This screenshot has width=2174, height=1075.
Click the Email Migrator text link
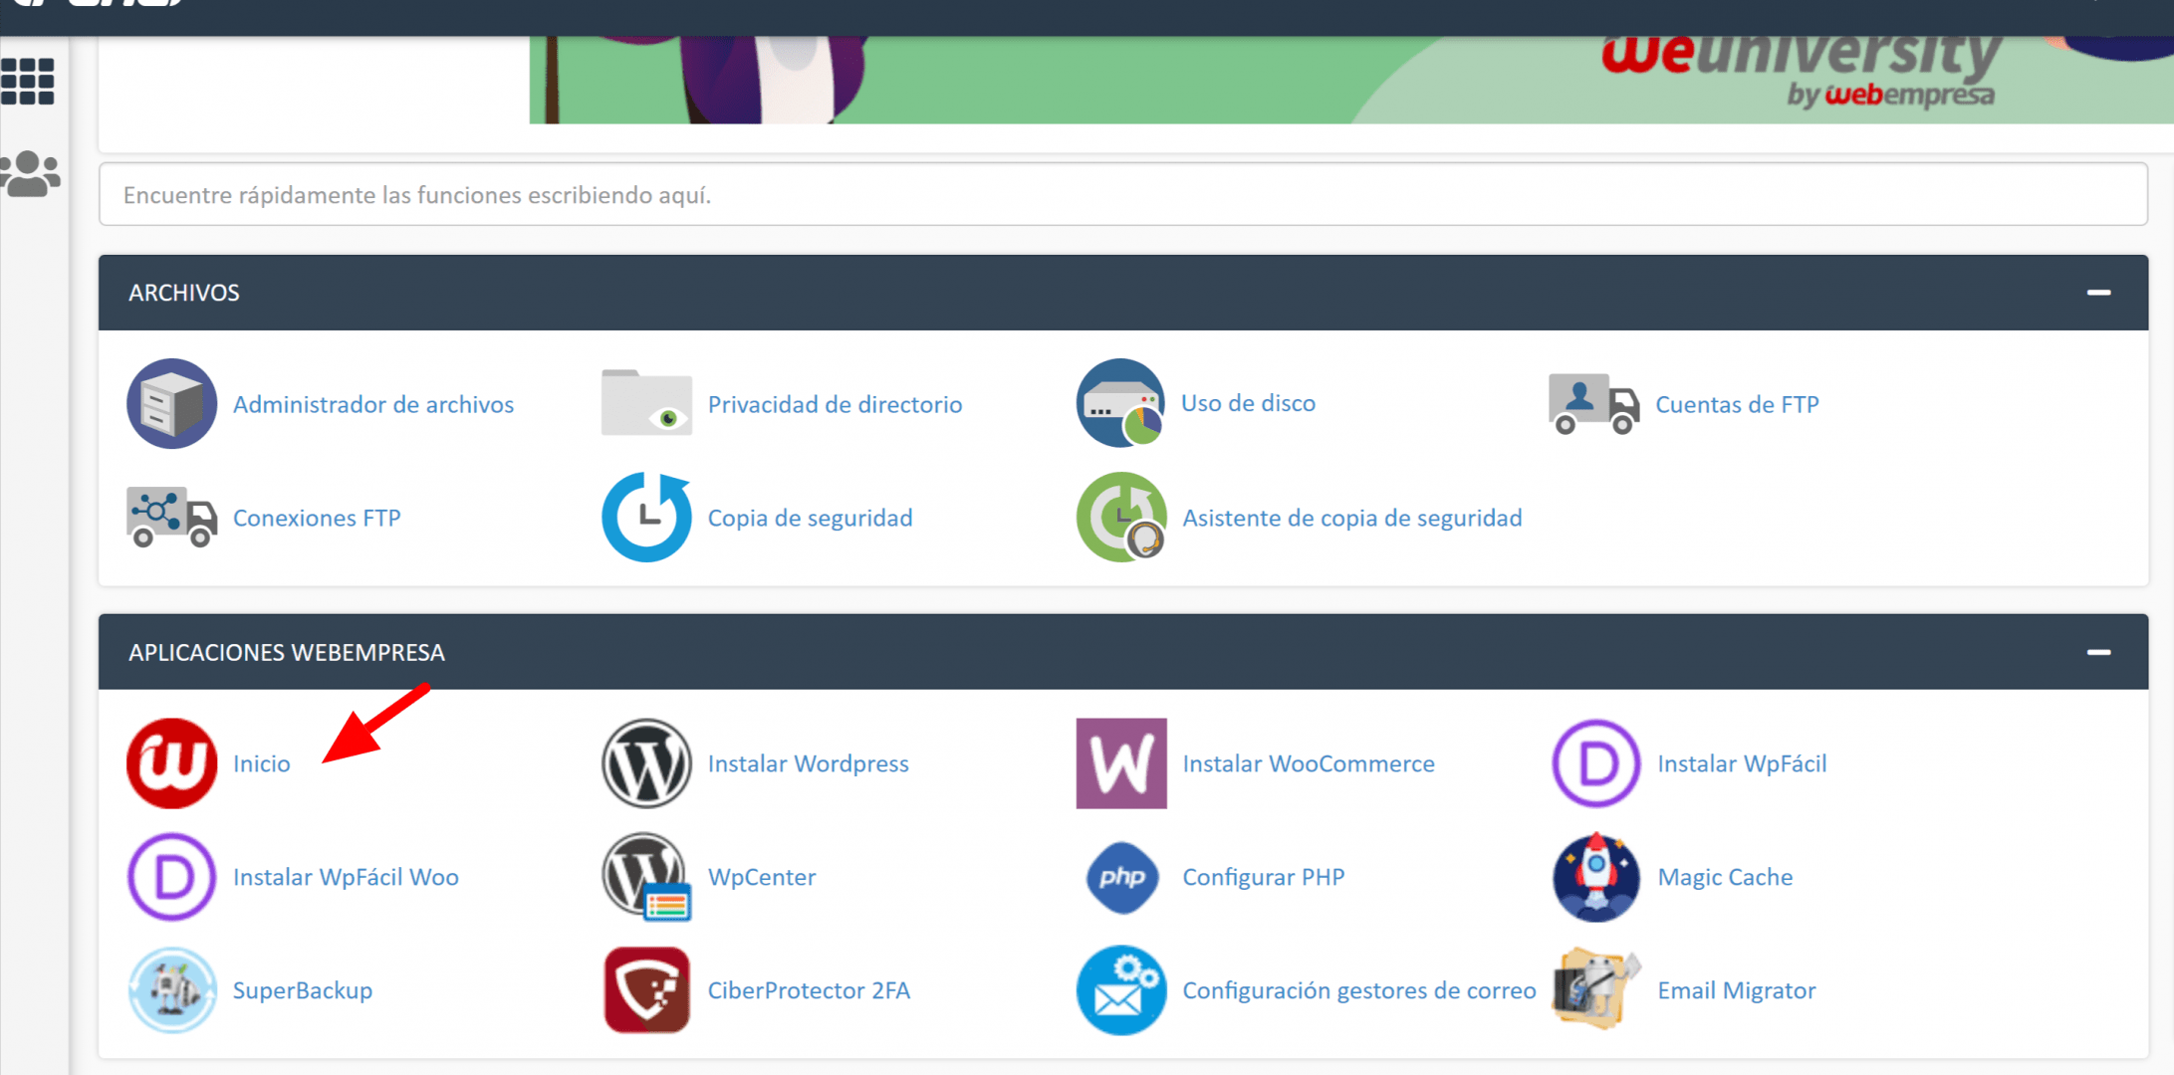click(1736, 990)
